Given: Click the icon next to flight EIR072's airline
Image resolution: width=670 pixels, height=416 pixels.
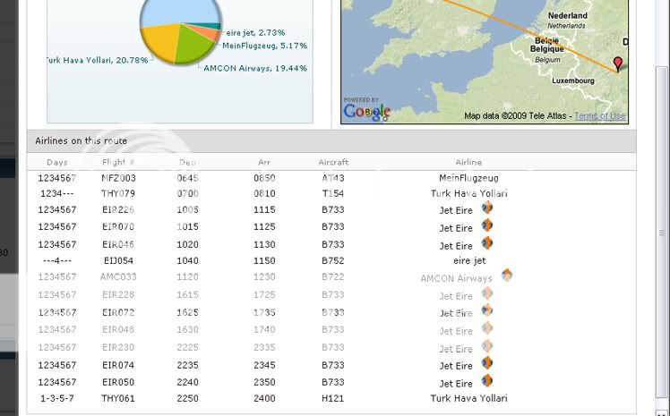Looking at the screenshot, I should tap(487, 310).
